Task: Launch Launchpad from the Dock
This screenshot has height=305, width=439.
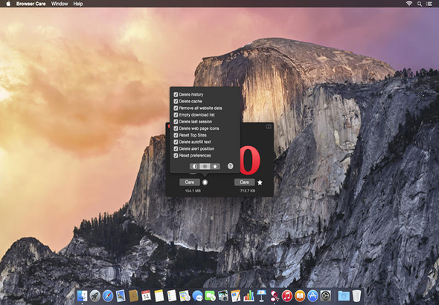Action: (x=95, y=296)
